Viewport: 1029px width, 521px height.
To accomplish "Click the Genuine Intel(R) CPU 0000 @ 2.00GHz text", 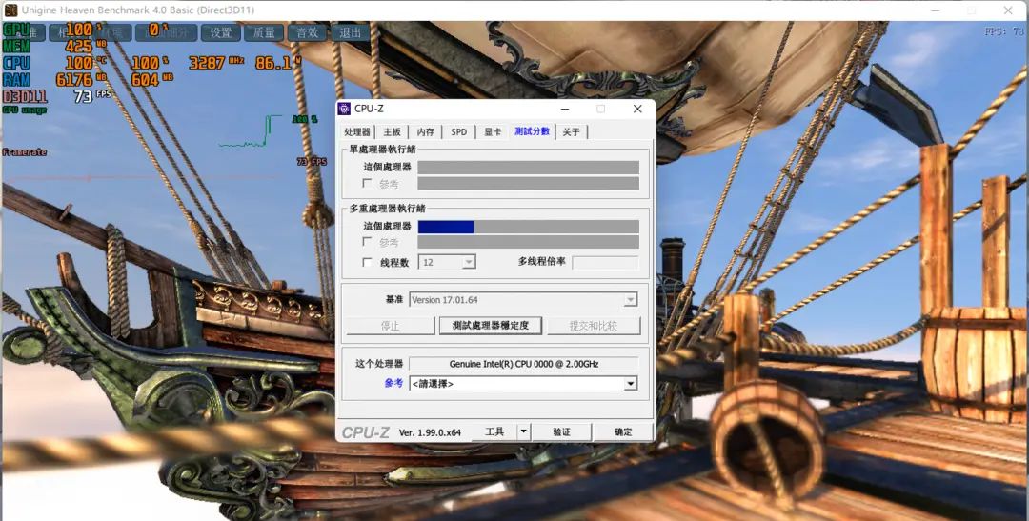I will (x=524, y=364).
